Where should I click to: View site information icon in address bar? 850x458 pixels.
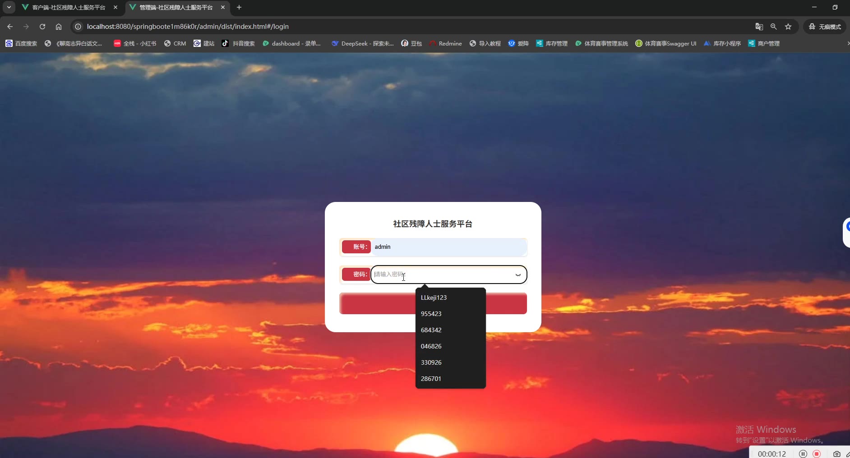click(78, 27)
